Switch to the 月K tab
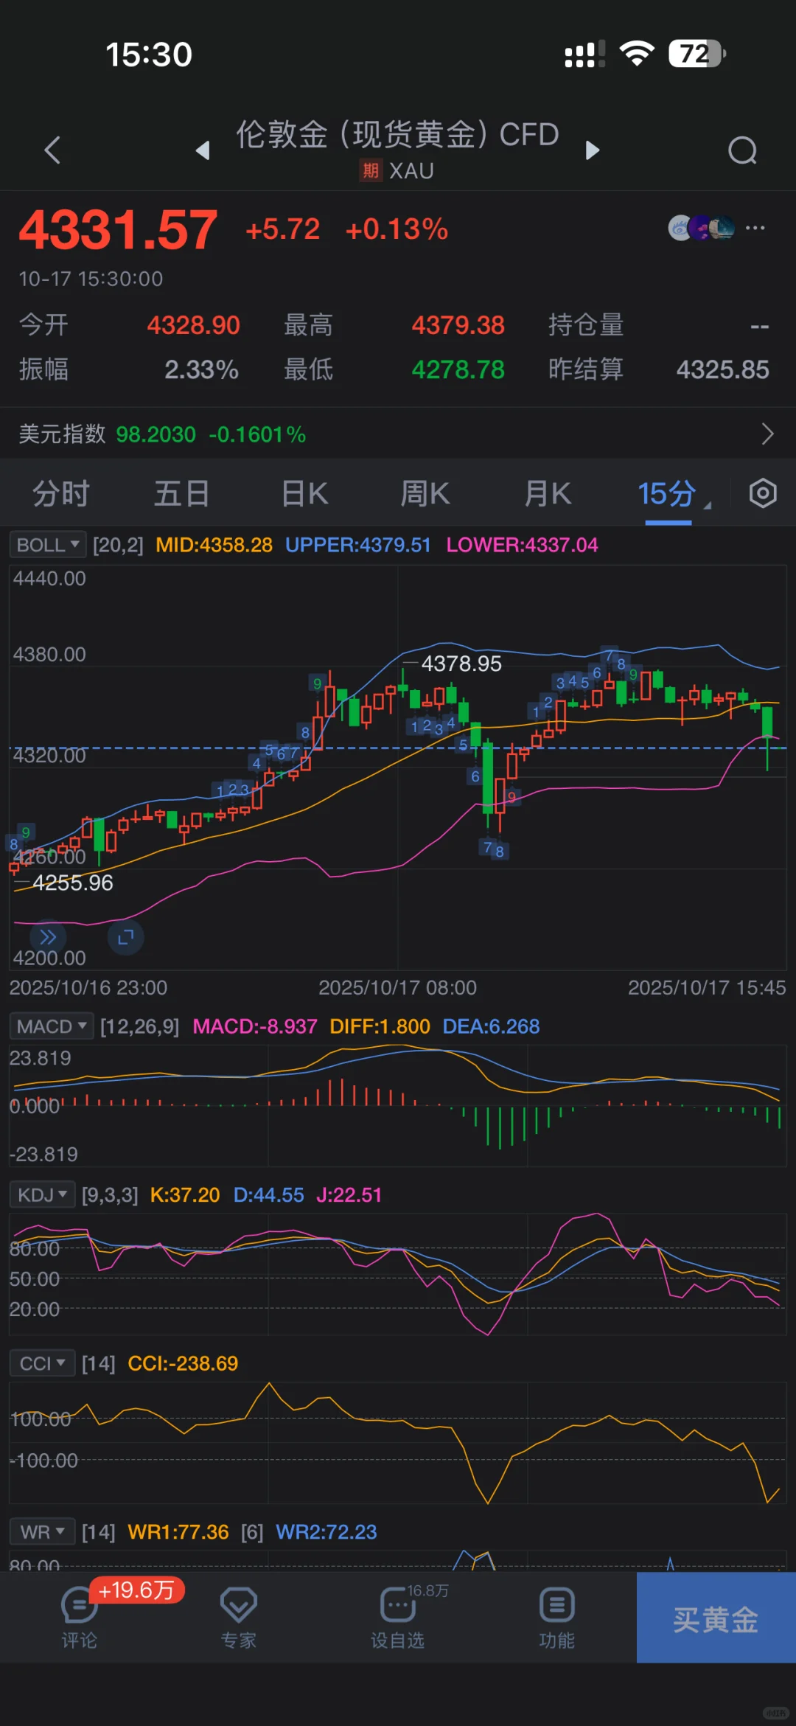 (x=548, y=493)
